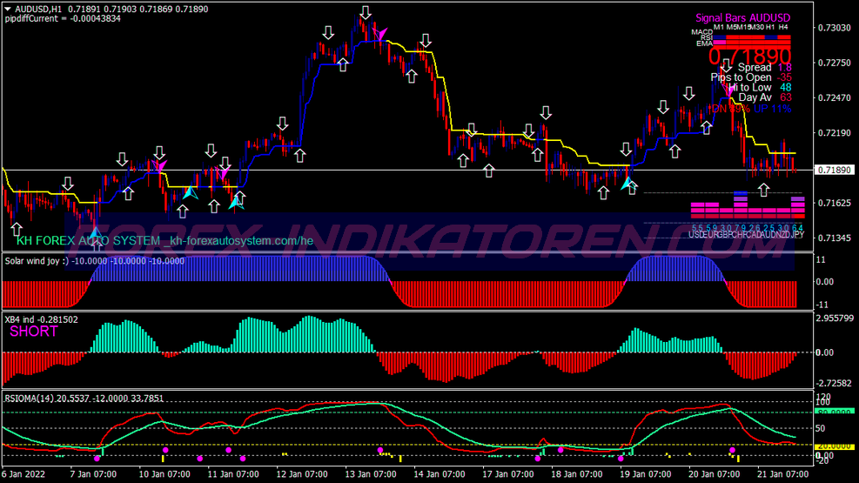Select the JPY currency label in strength meter
The image size is (859, 483).
(x=797, y=234)
